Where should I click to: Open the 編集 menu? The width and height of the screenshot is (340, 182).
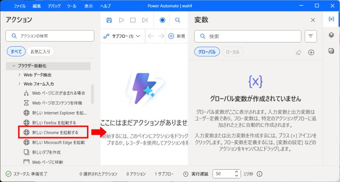37,6
